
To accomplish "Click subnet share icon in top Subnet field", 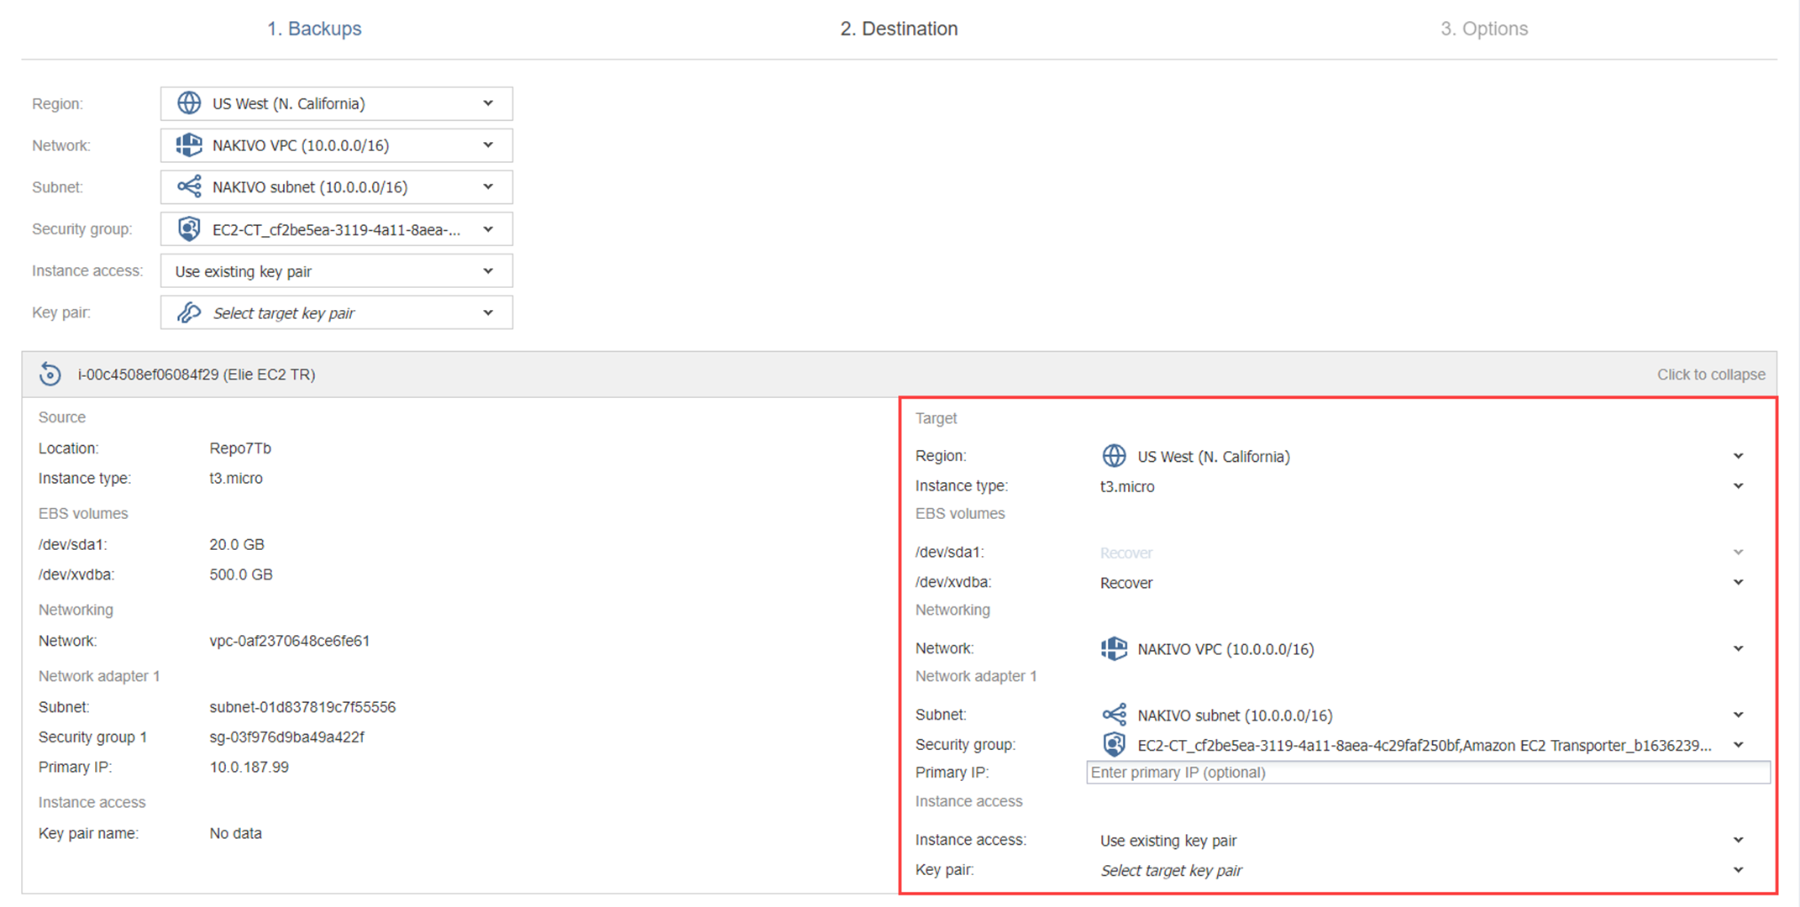I will coord(189,186).
